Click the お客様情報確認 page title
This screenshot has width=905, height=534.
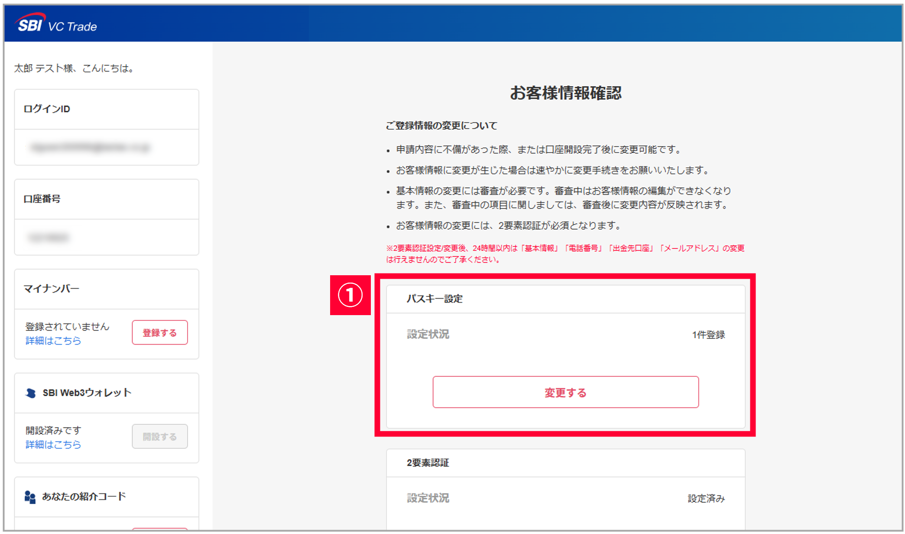click(x=565, y=93)
